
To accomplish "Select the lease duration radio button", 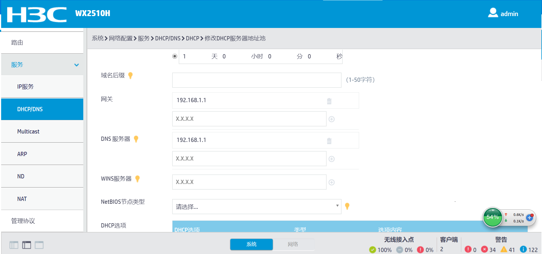I will (175, 56).
